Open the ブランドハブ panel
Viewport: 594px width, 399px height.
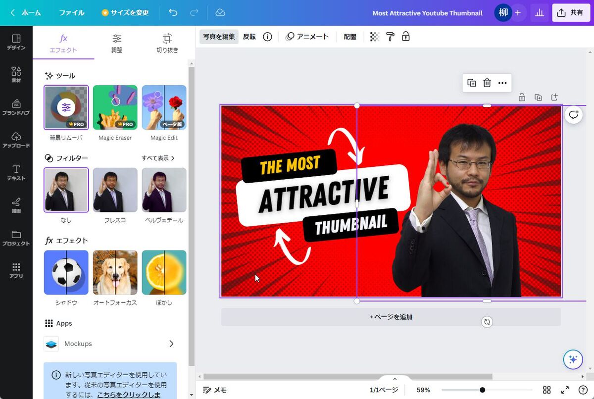pyautogui.click(x=16, y=107)
